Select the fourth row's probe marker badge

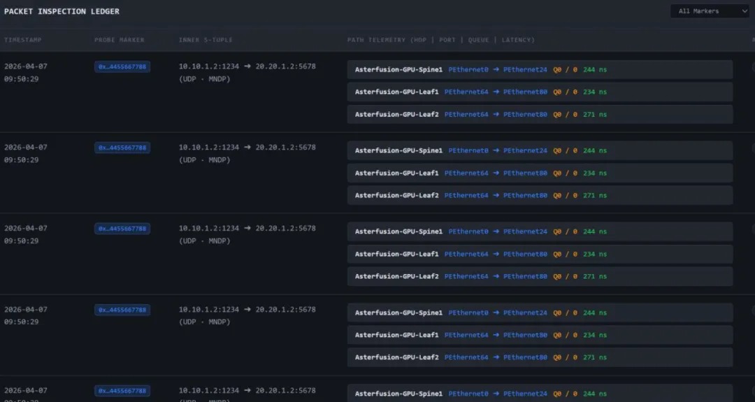pos(122,310)
